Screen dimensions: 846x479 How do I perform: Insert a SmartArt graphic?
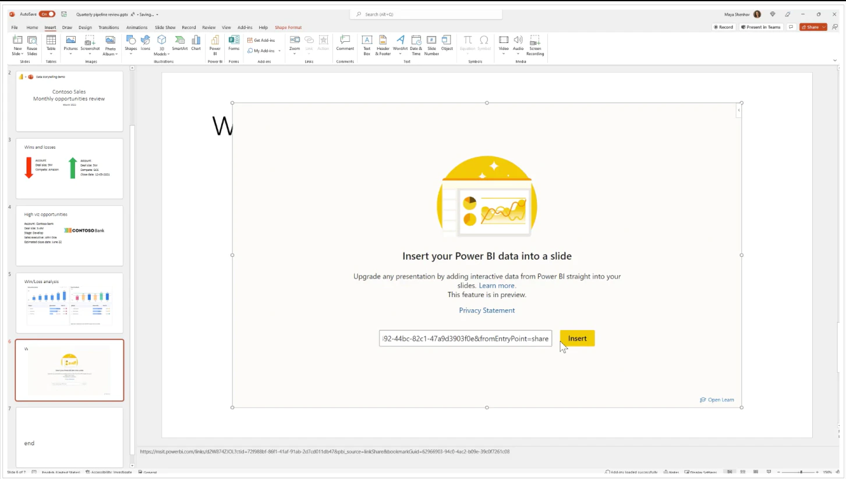(180, 44)
